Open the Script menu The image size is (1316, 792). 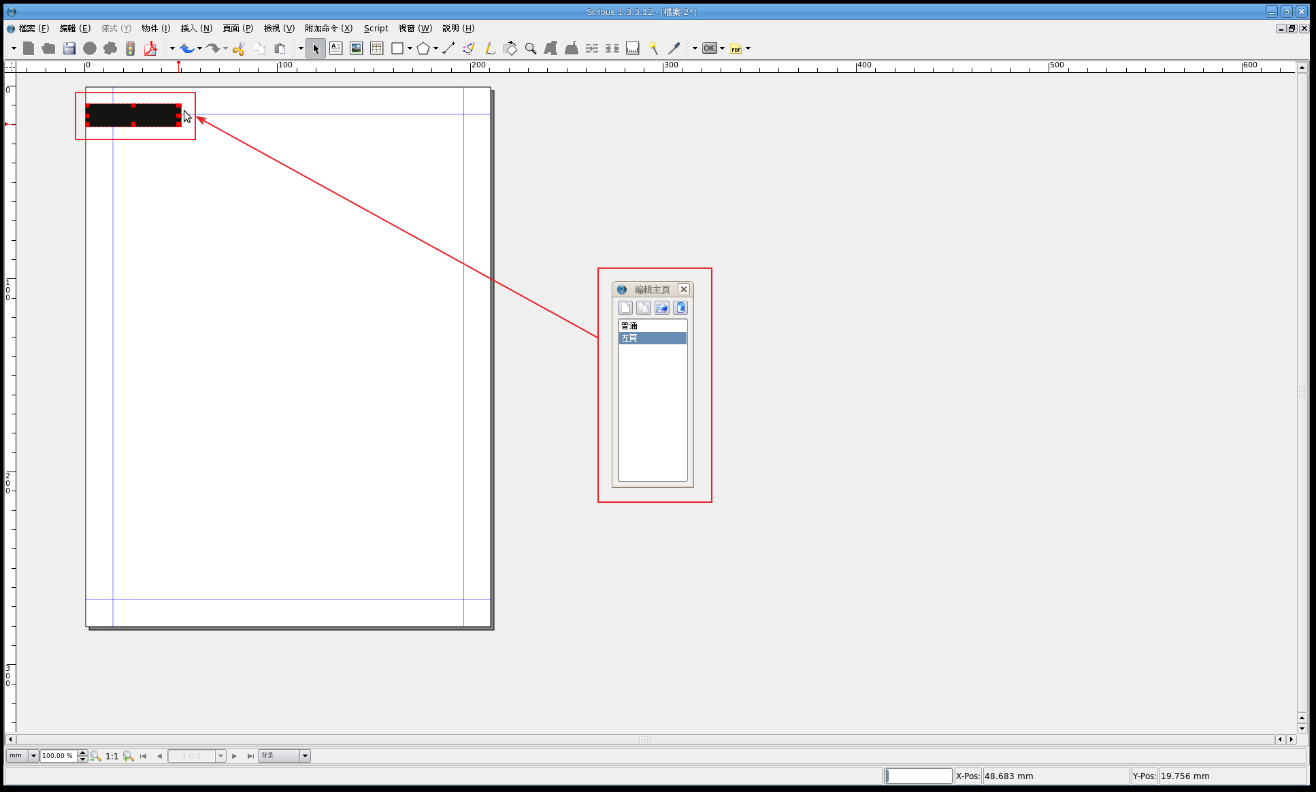pos(376,29)
